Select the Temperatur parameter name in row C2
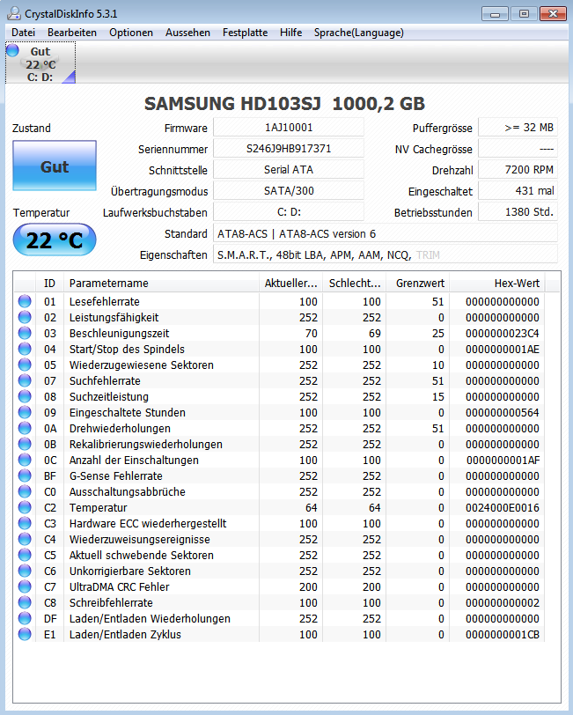The image size is (573, 715). (x=98, y=507)
